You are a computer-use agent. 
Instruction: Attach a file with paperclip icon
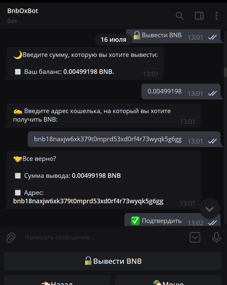[11, 237]
